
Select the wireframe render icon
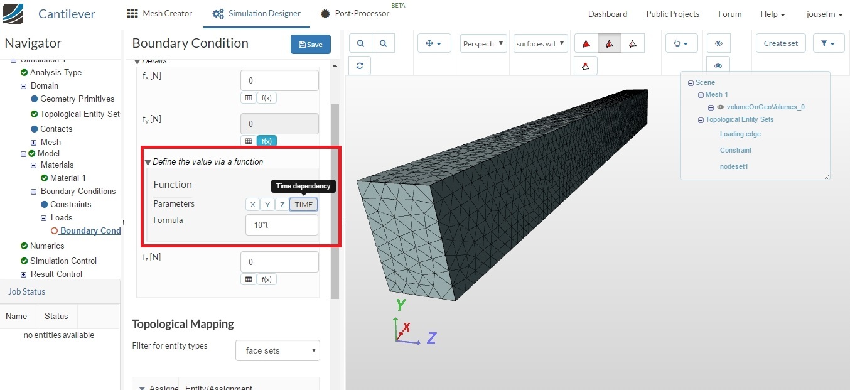[632, 43]
